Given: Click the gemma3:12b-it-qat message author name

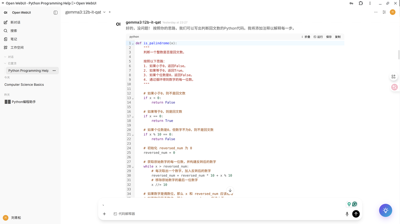Looking at the screenshot, I should [143, 22].
